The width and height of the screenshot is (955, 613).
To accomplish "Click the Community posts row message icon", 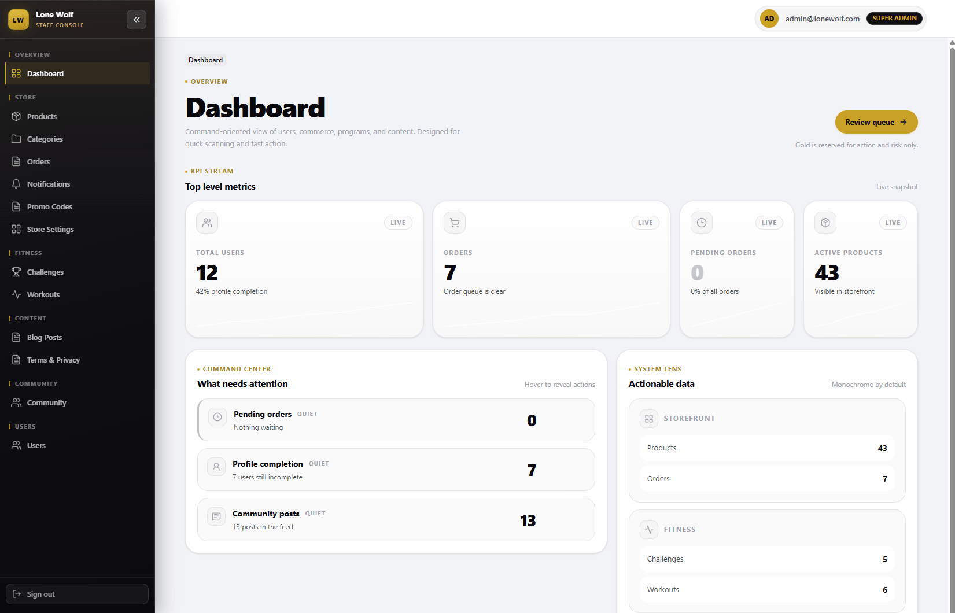I will (x=216, y=516).
